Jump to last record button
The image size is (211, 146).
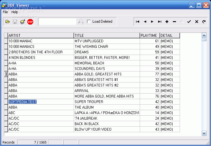(x=160, y=21)
